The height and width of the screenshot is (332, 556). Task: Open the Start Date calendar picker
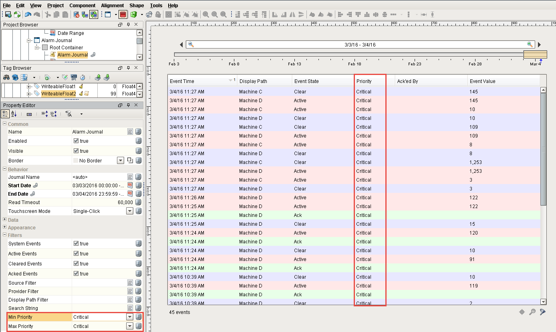(x=129, y=185)
